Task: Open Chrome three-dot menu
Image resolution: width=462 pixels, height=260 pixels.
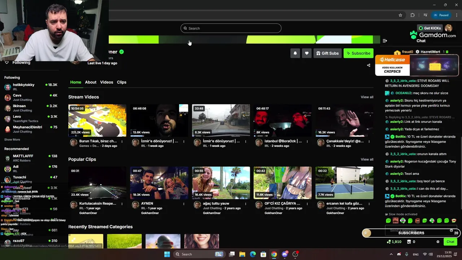Action: coord(457,15)
